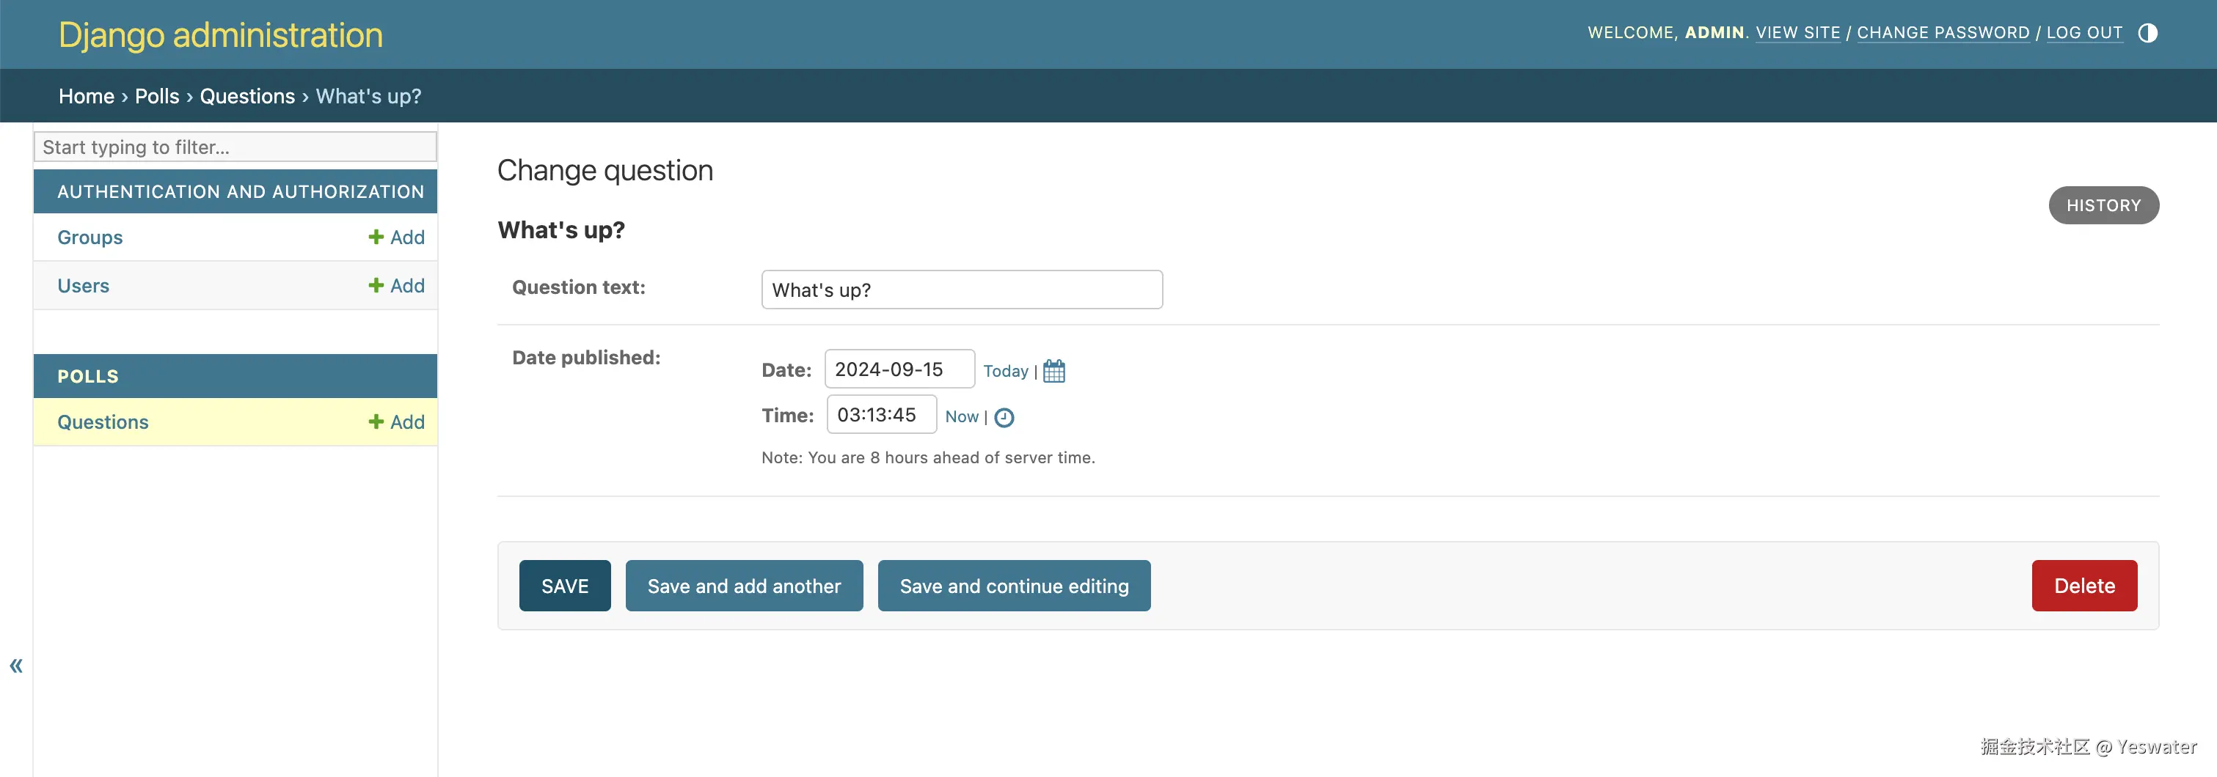Image resolution: width=2217 pixels, height=777 pixels.
Task: Go to Polls in the breadcrumb
Action: pos(157,96)
